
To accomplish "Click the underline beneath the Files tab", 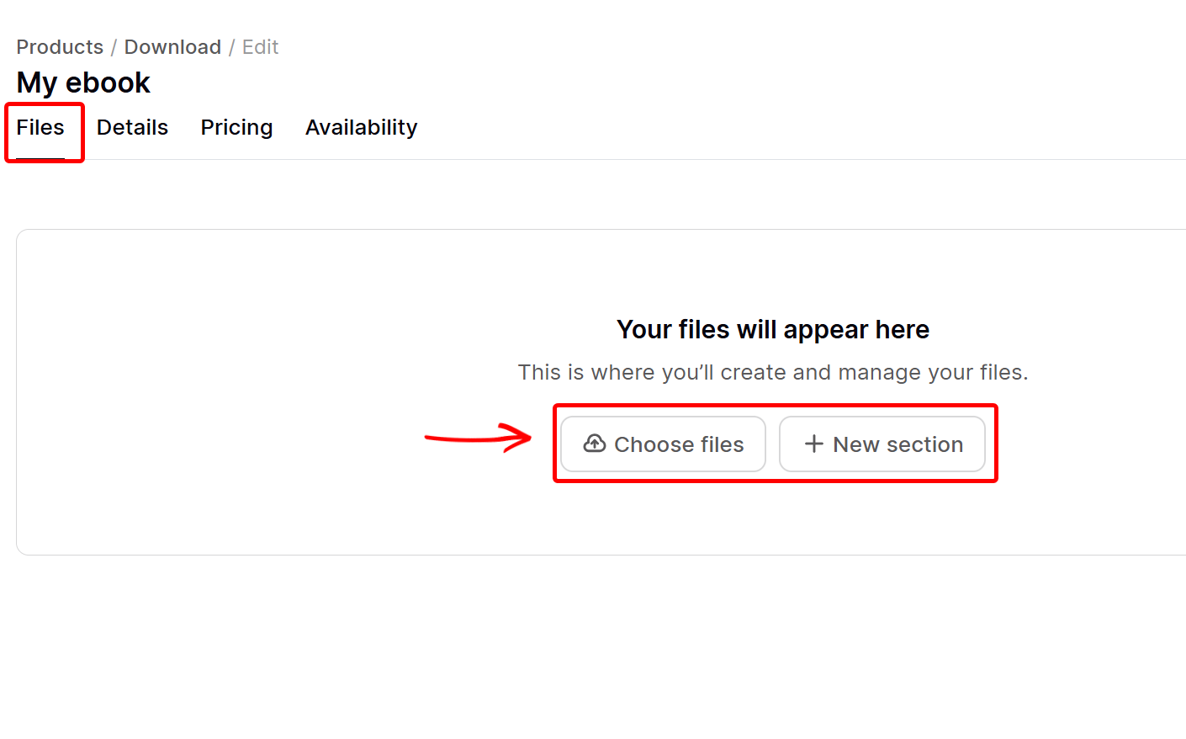I will pyautogui.click(x=40, y=158).
